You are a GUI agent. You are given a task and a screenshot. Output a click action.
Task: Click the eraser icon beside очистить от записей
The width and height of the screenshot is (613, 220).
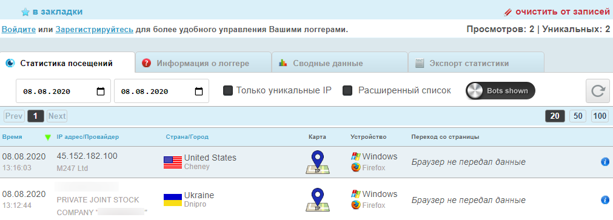coord(508,12)
